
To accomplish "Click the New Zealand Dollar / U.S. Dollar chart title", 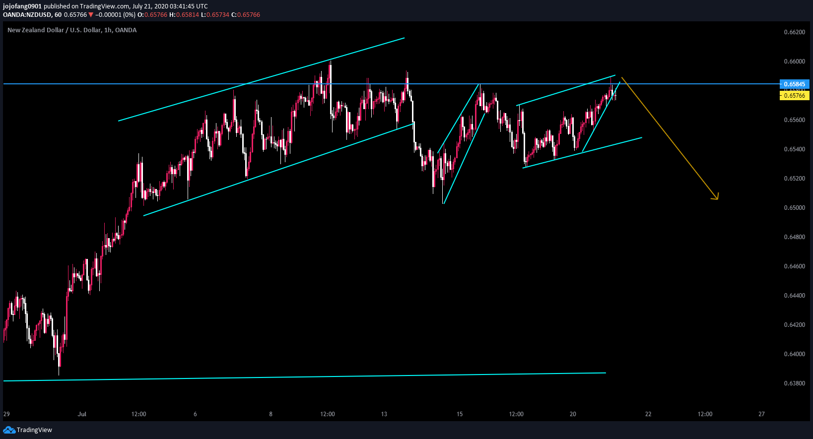I will tap(72, 30).
